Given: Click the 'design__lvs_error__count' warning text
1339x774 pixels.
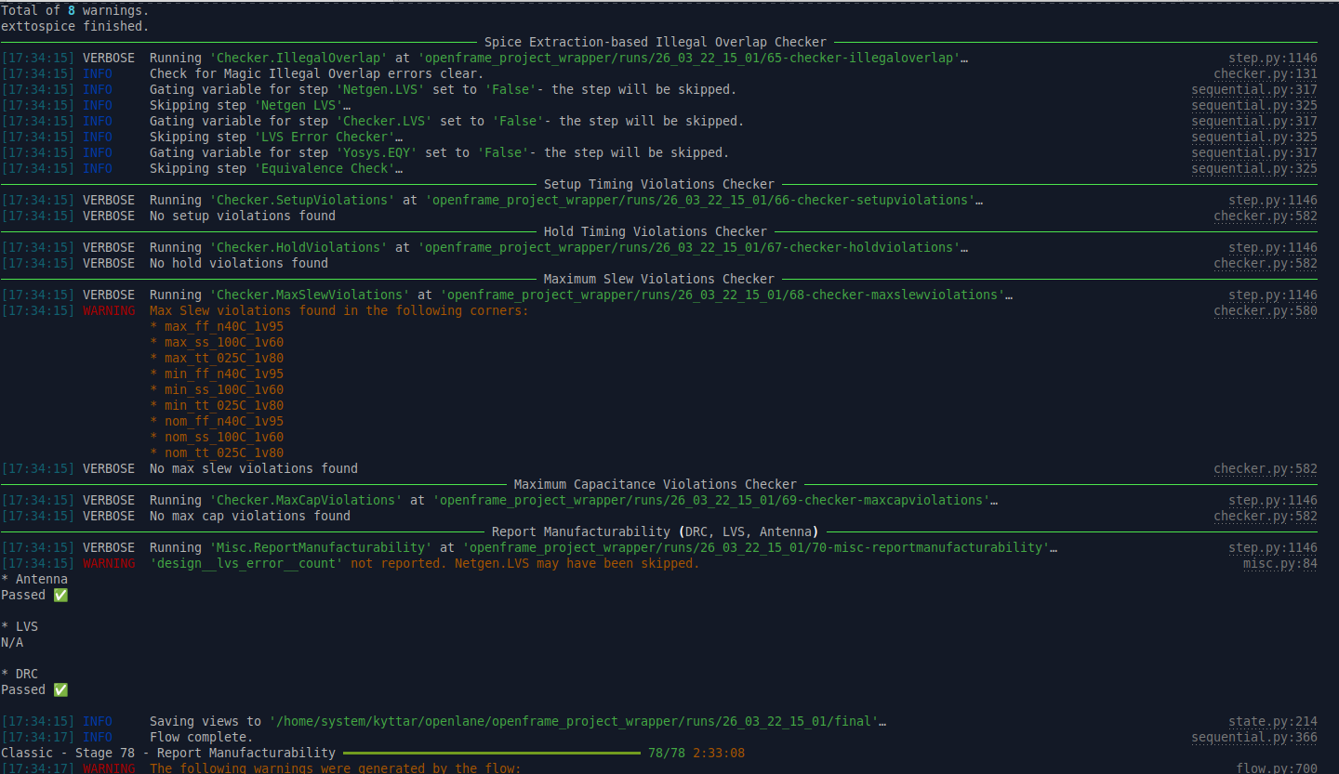Looking at the screenshot, I should (x=246, y=563).
